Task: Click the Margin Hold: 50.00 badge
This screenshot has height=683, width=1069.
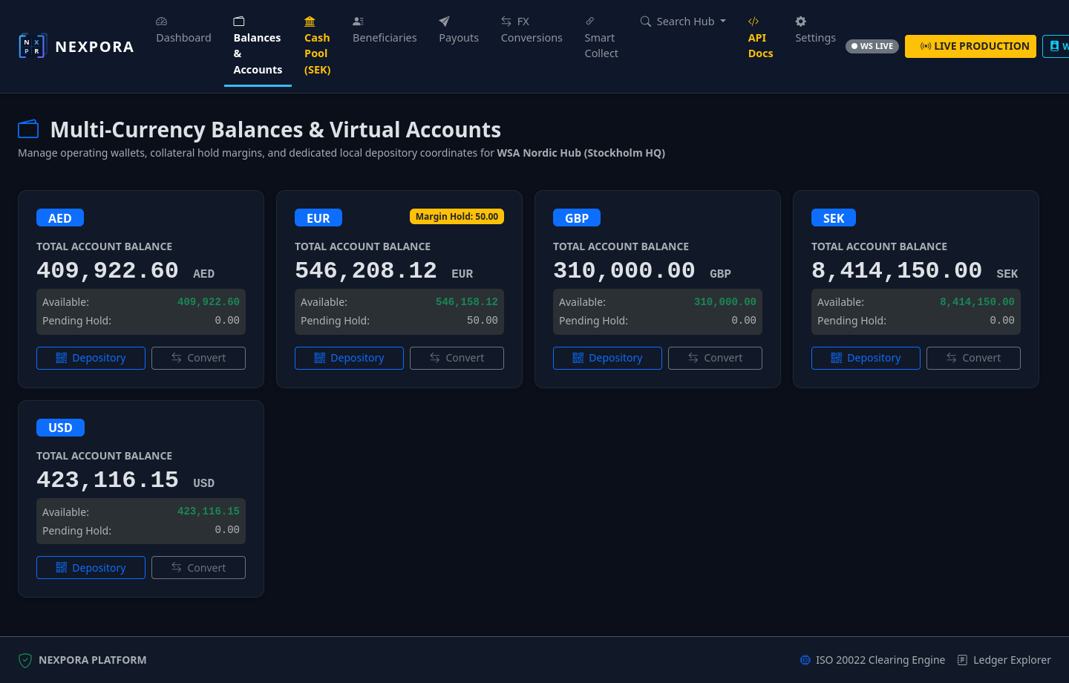Action: click(x=457, y=216)
